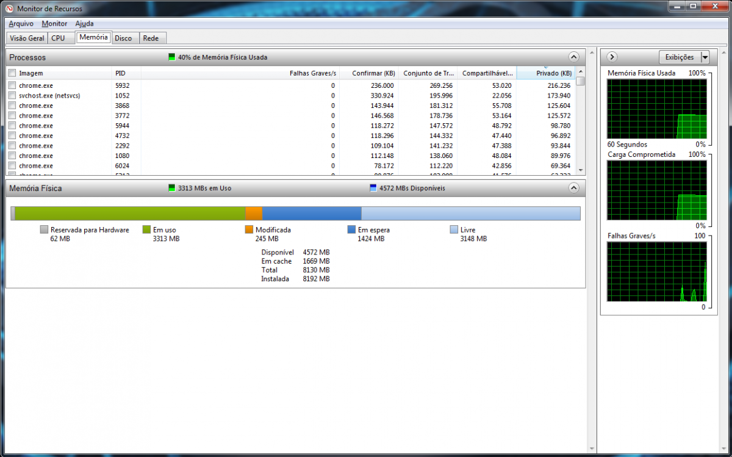Click the Falhas Graves/s graph

(x=657, y=272)
